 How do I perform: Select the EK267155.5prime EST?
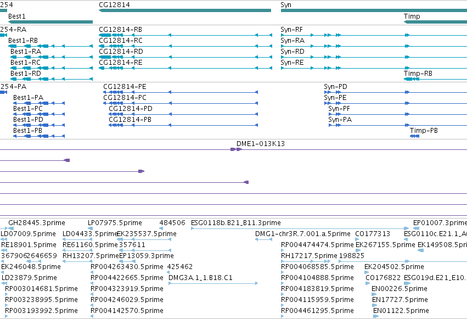(358, 250)
